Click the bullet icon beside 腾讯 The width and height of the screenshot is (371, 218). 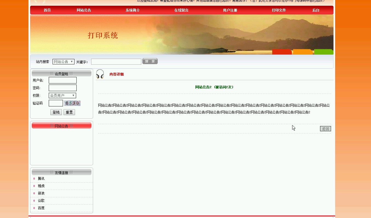point(34,178)
